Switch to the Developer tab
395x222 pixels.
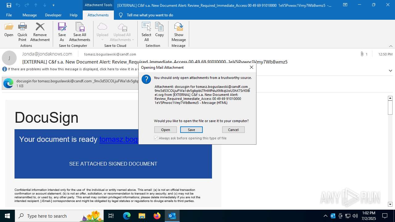click(53, 15)
